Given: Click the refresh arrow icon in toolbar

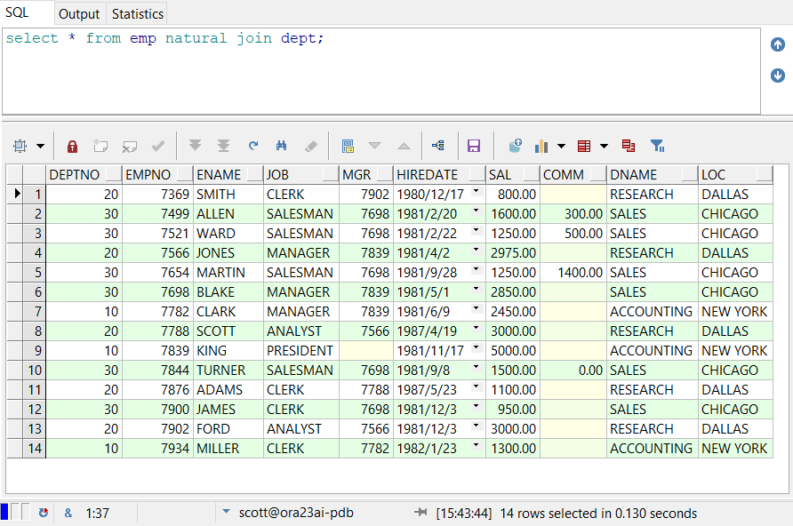Looking at the screenshot, I should 253,146.
